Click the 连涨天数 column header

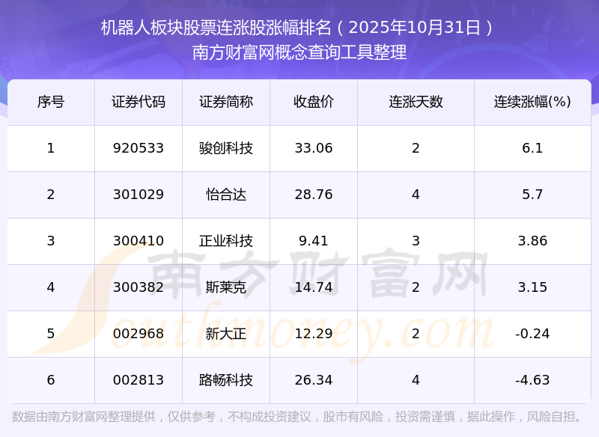(x=416, y=102)
